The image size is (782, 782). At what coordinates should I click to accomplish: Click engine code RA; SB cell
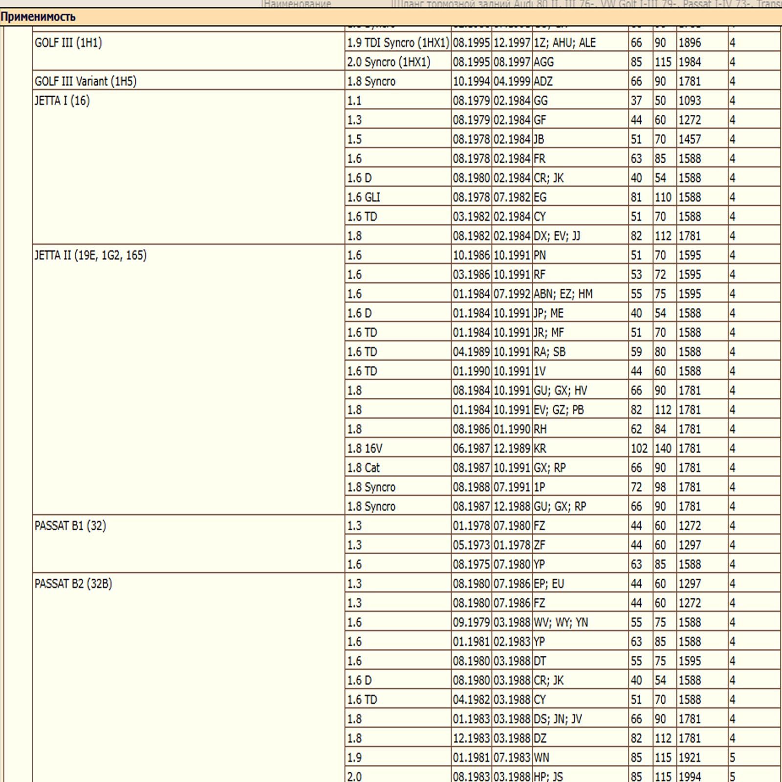coord(580,352)
